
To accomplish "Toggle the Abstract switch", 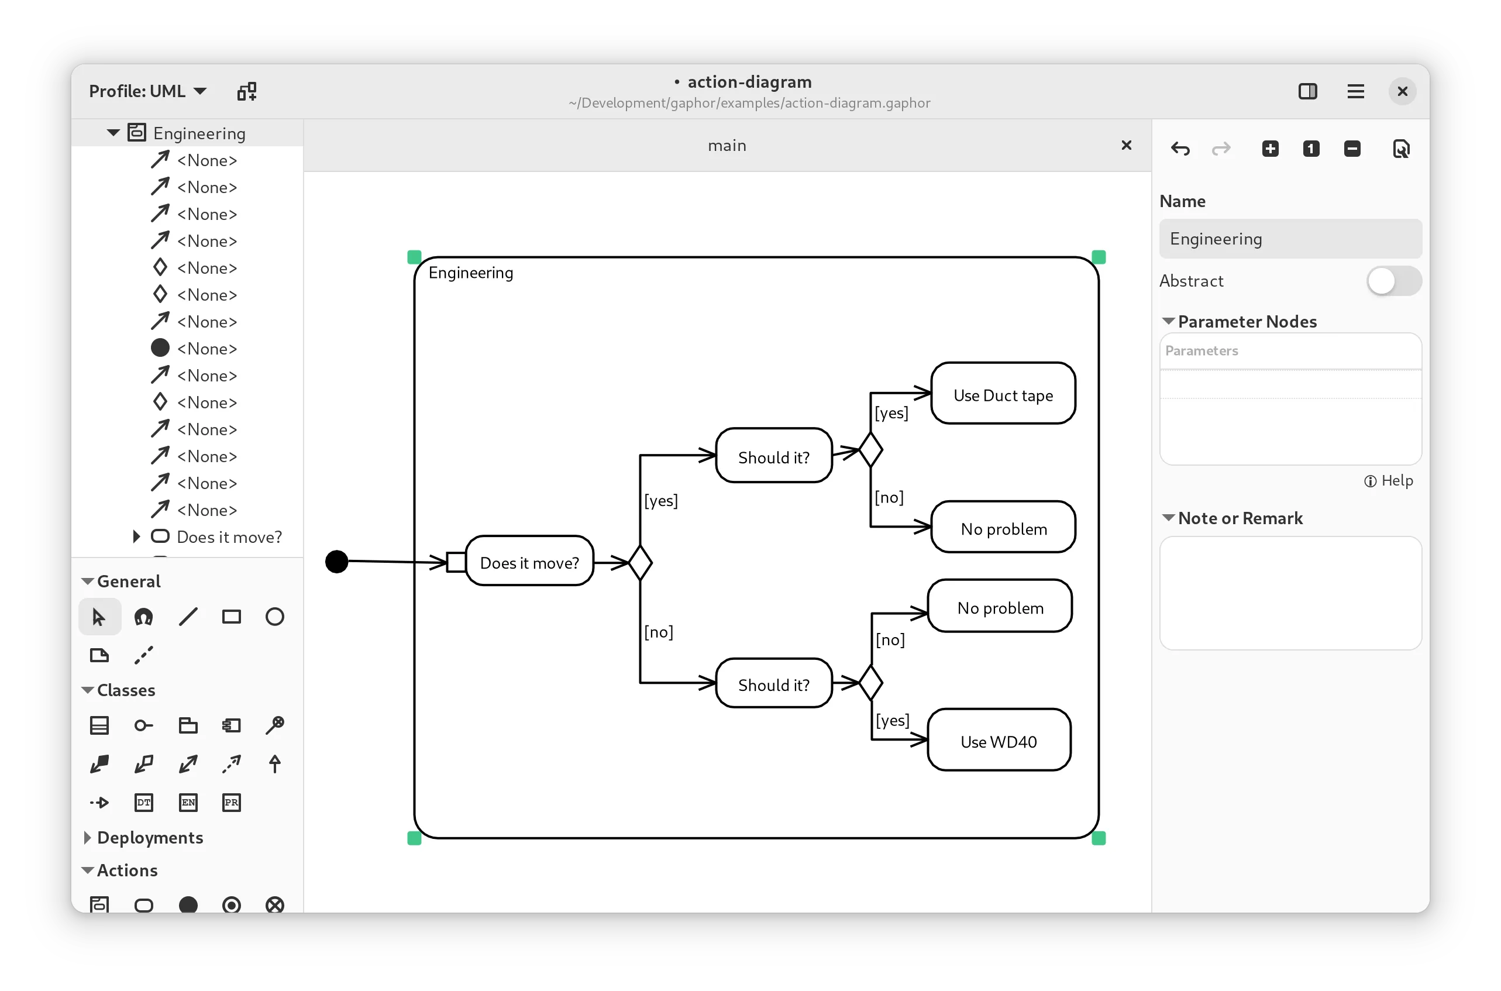I will coord(1393,281).
